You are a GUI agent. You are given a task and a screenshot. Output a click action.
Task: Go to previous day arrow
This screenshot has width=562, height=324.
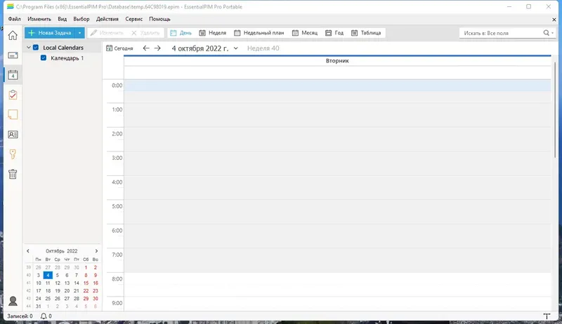(146, 48)
